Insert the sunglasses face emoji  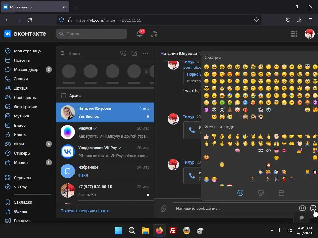point(206,88)
